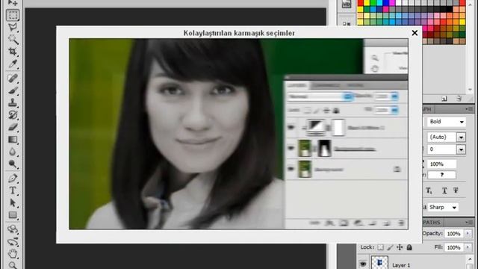Click the Opacity 100% value field
The image size is (478, 269).
[453, 234]
